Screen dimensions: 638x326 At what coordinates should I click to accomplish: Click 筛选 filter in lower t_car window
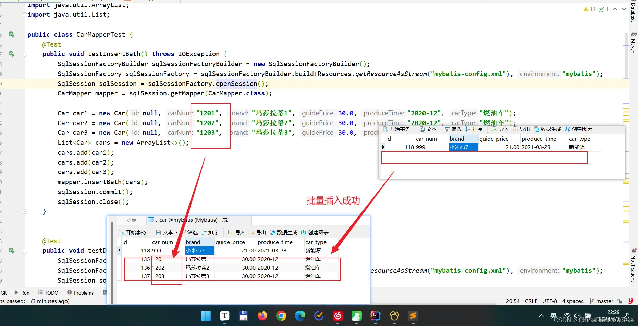(x=189, y=233)
